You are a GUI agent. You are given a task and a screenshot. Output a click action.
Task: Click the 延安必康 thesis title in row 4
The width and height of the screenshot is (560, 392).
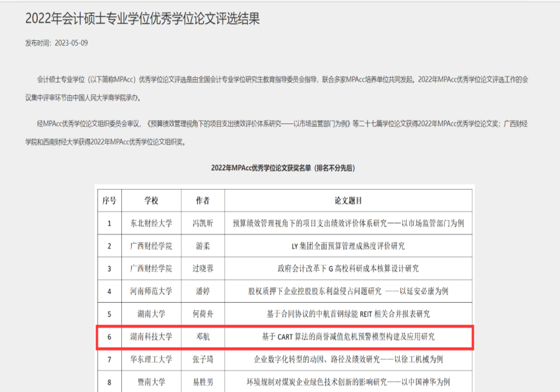(348, 291)
